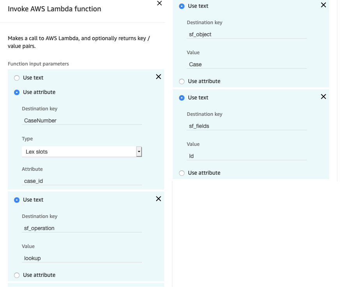Edit the sf_fields destination key field

point(247,126)
